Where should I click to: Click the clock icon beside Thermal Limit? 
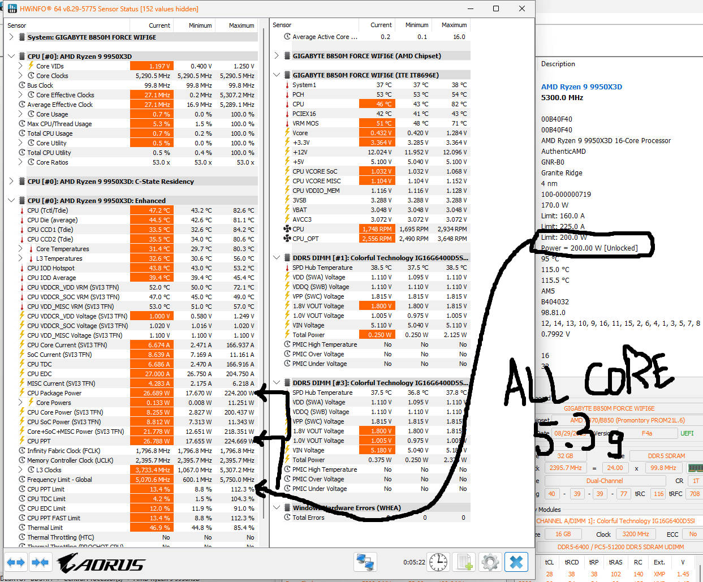pos(22,528)
